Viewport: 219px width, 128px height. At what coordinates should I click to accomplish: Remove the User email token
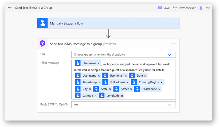126,76
